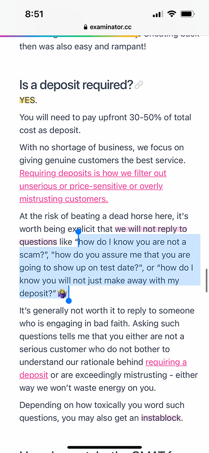Image resolution: width=209 pixels, height=453 pixels.
Task: Tap the cellular signal bars
Action: 158,14
